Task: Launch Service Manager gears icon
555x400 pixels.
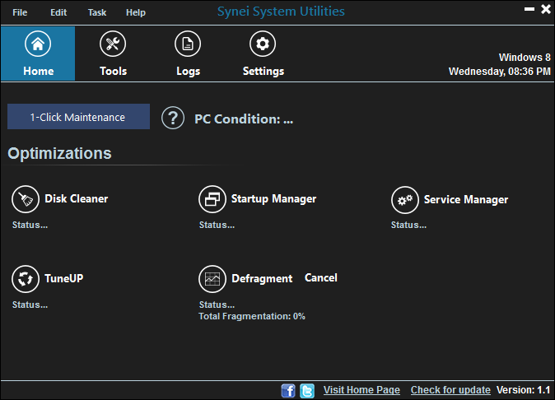Action: point(405,200)
